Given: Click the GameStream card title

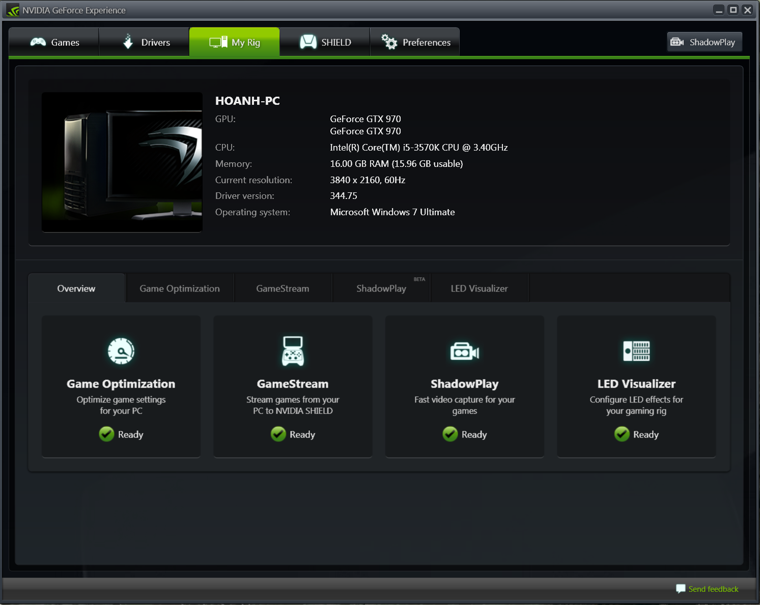Looking at the screenshot, I should tap(293, 384).
